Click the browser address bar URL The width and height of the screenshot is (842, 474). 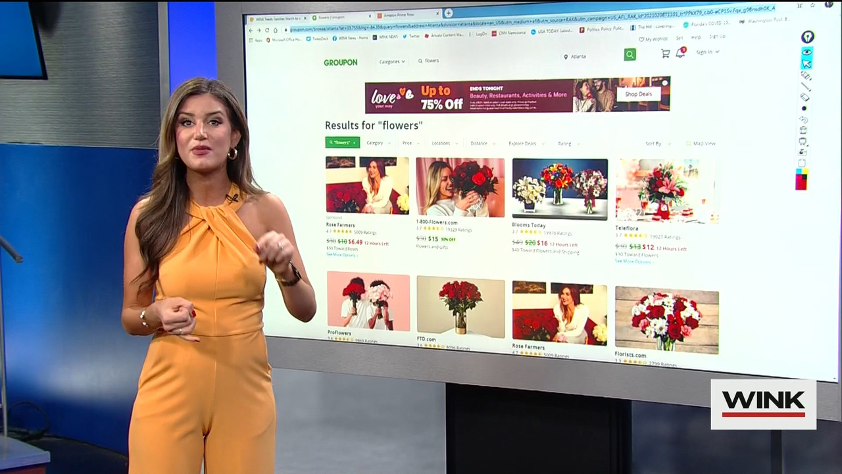(x=532, y=20)
